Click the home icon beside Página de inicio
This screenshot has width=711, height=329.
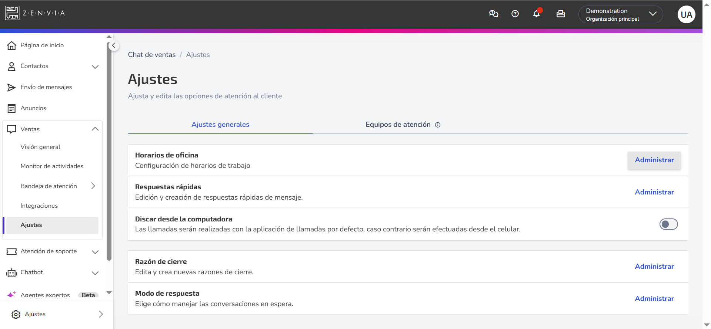pos(12,45)
